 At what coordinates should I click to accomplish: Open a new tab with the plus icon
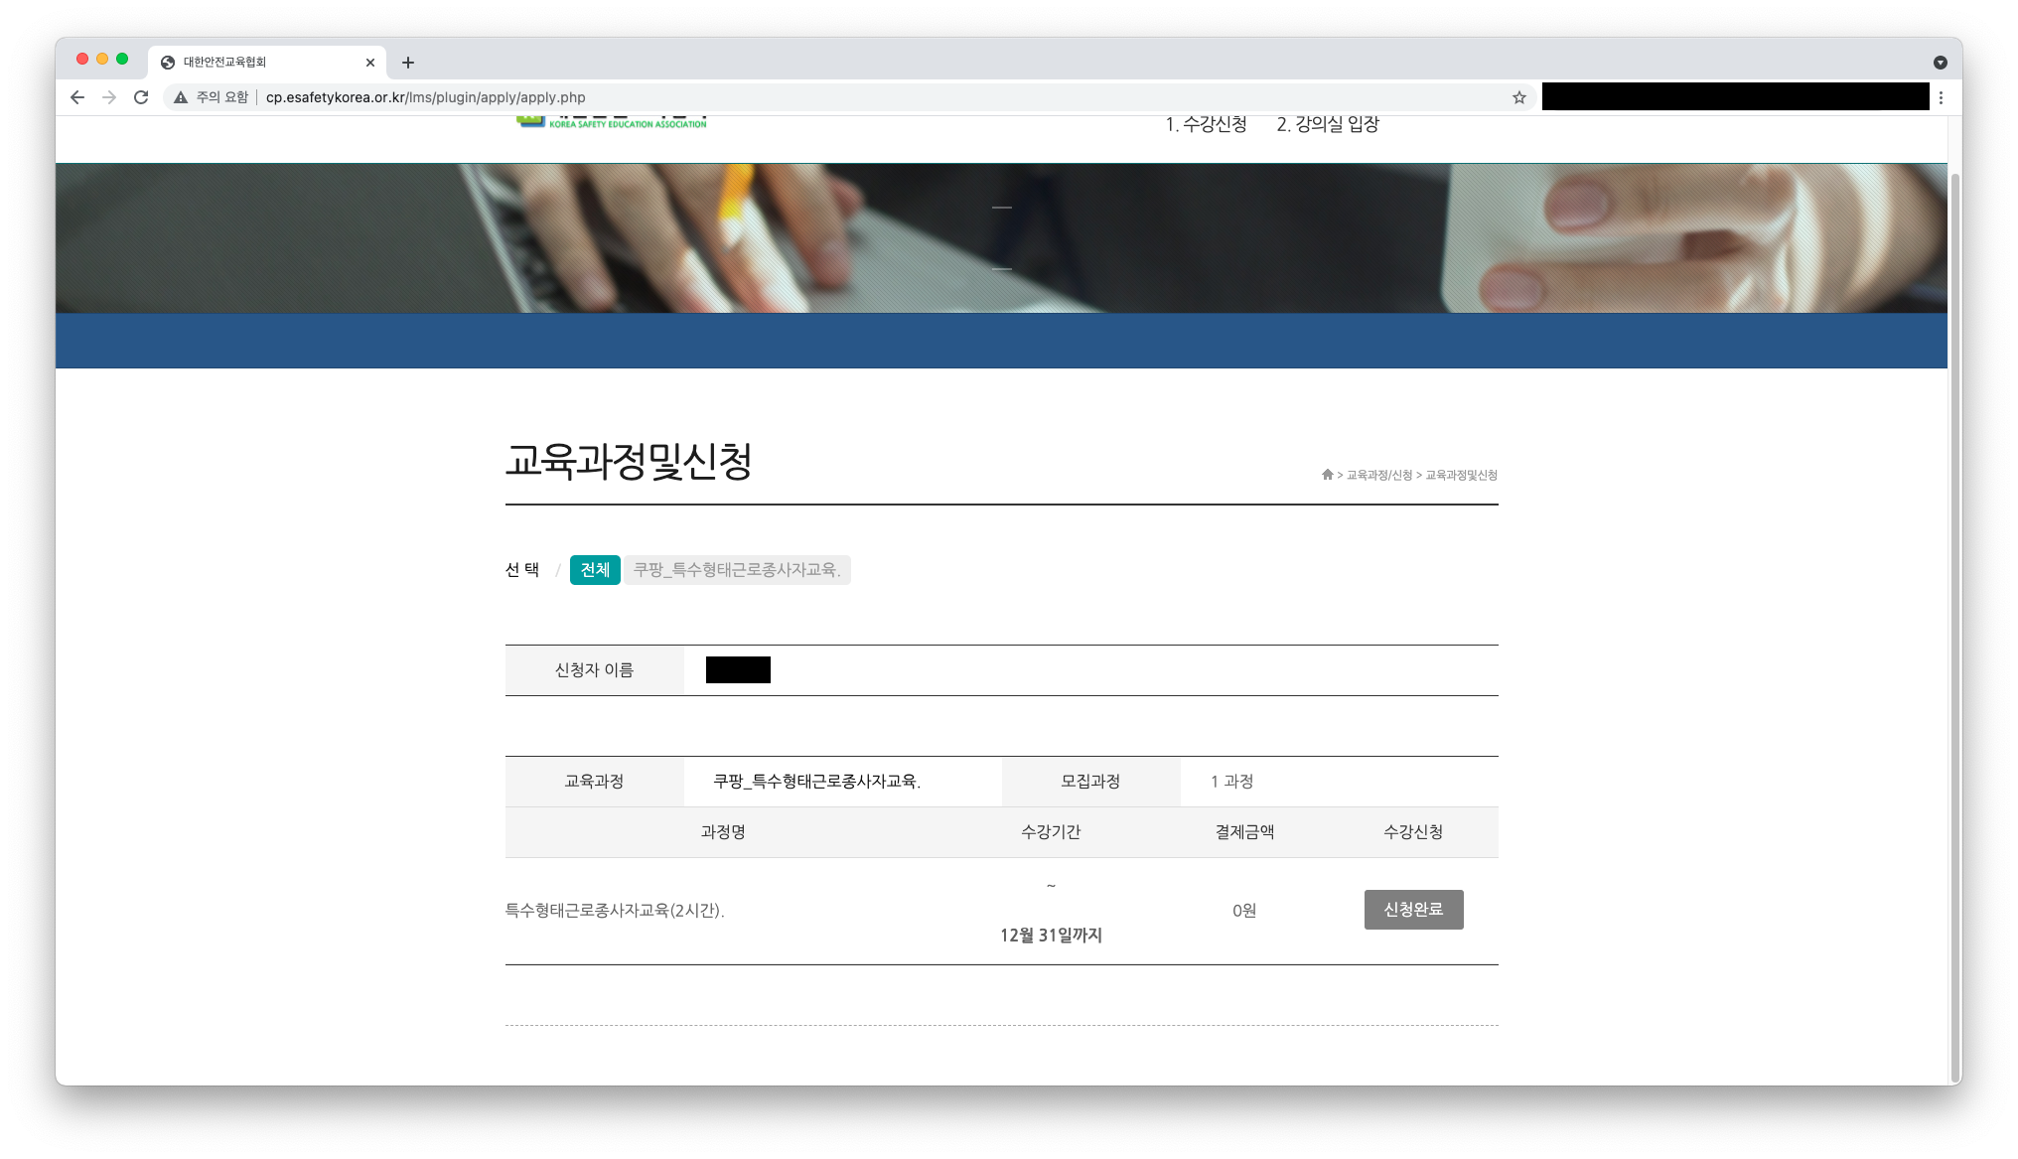[x=408, y=63]
